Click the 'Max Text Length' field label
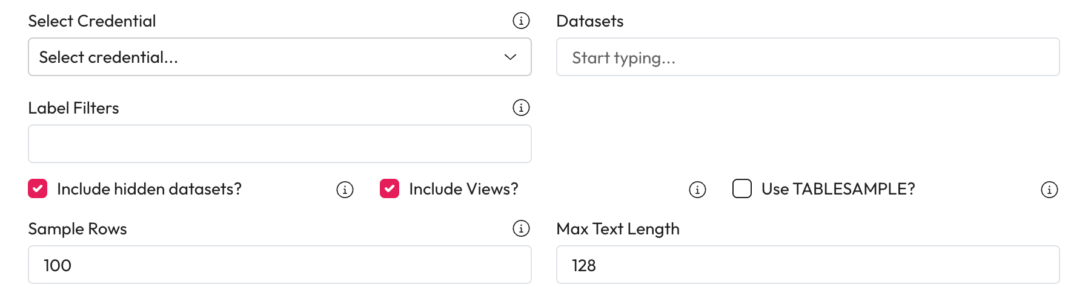1088x296 pixels. (x=617, y=229)
